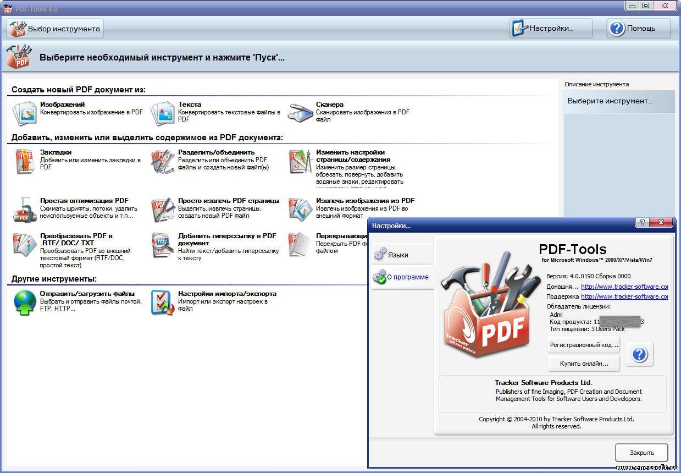Click the Сканера tool title
The image size is (681, 473).
pos(330,105)
